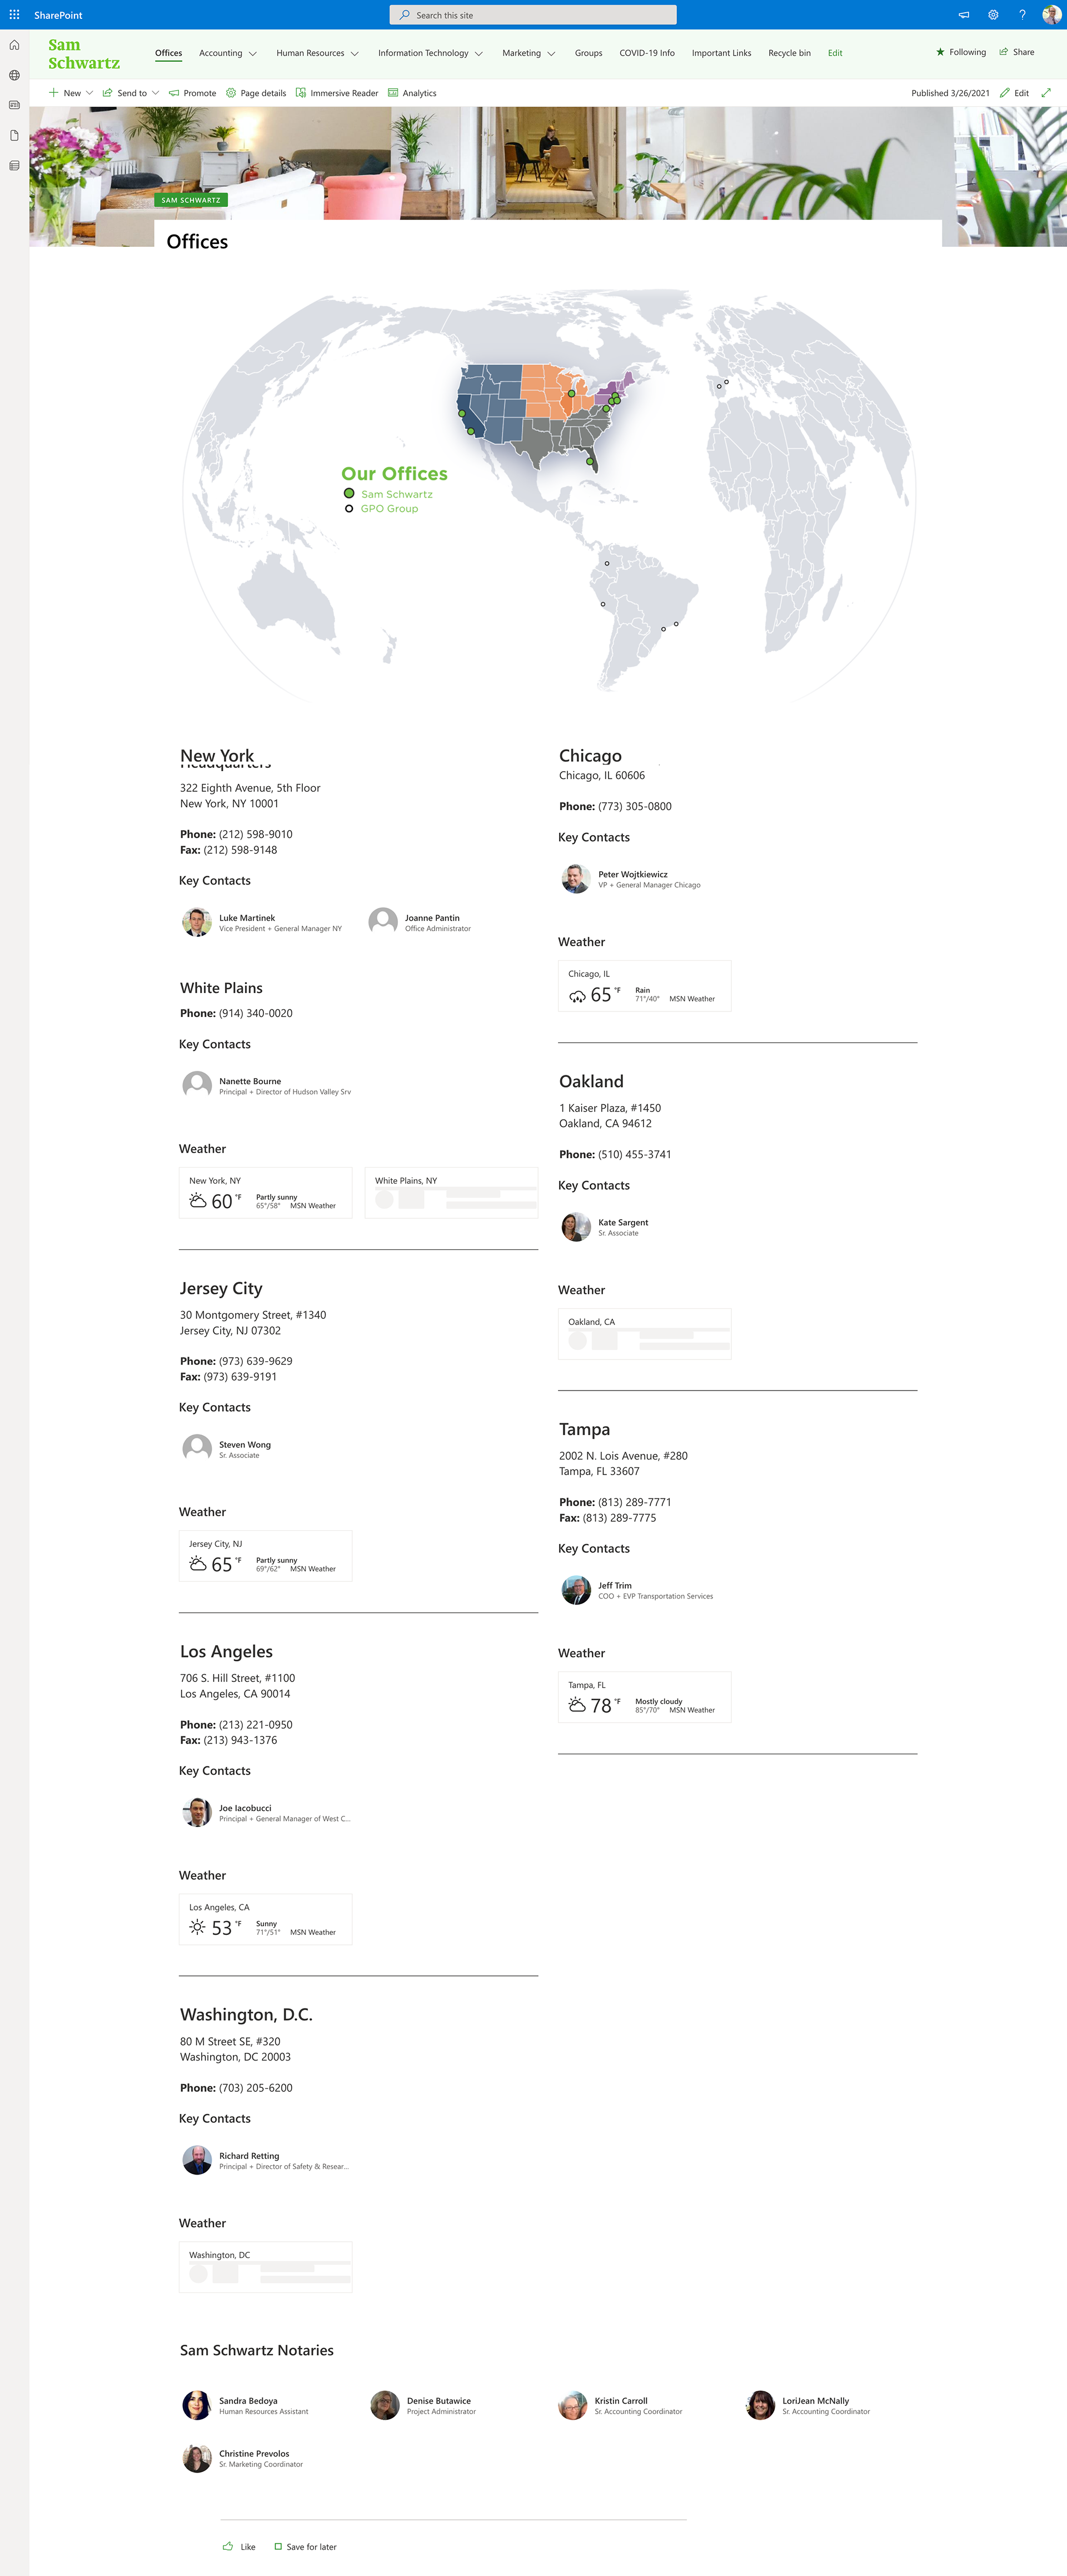Select the Offices navigation tab

169,53
